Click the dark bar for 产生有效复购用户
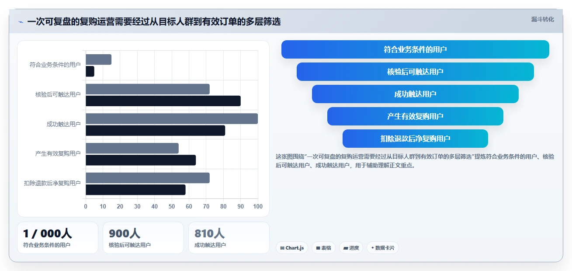 [141, 160]
